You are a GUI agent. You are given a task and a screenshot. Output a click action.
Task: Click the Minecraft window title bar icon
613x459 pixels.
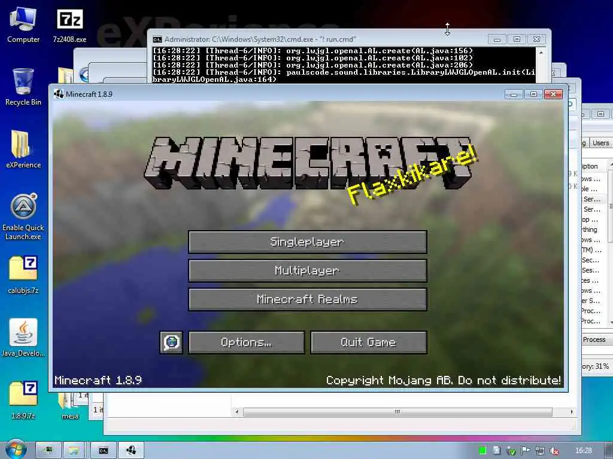click(59, 94)
